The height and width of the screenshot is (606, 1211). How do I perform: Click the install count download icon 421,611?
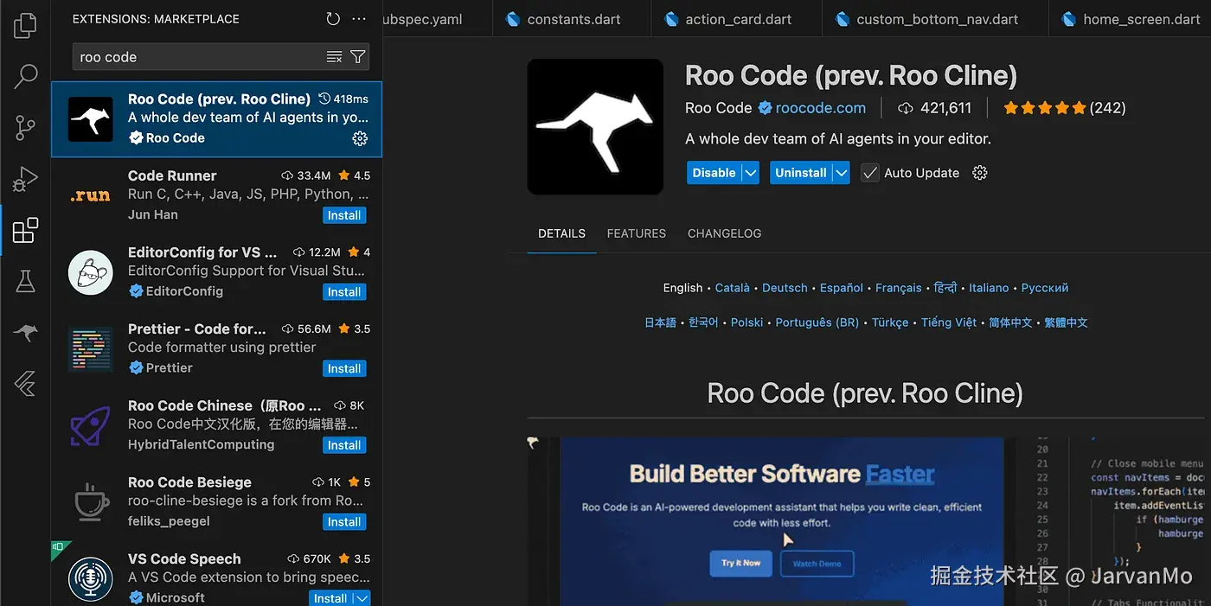point(906,108)
